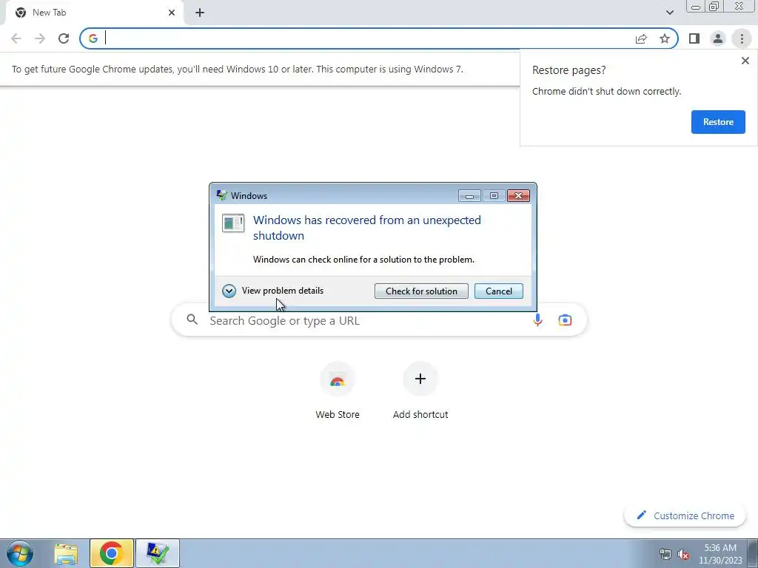This screenshot has height=568, width=758.
Task: Click Add shortcut plus tile
Action: pos(420,390)
